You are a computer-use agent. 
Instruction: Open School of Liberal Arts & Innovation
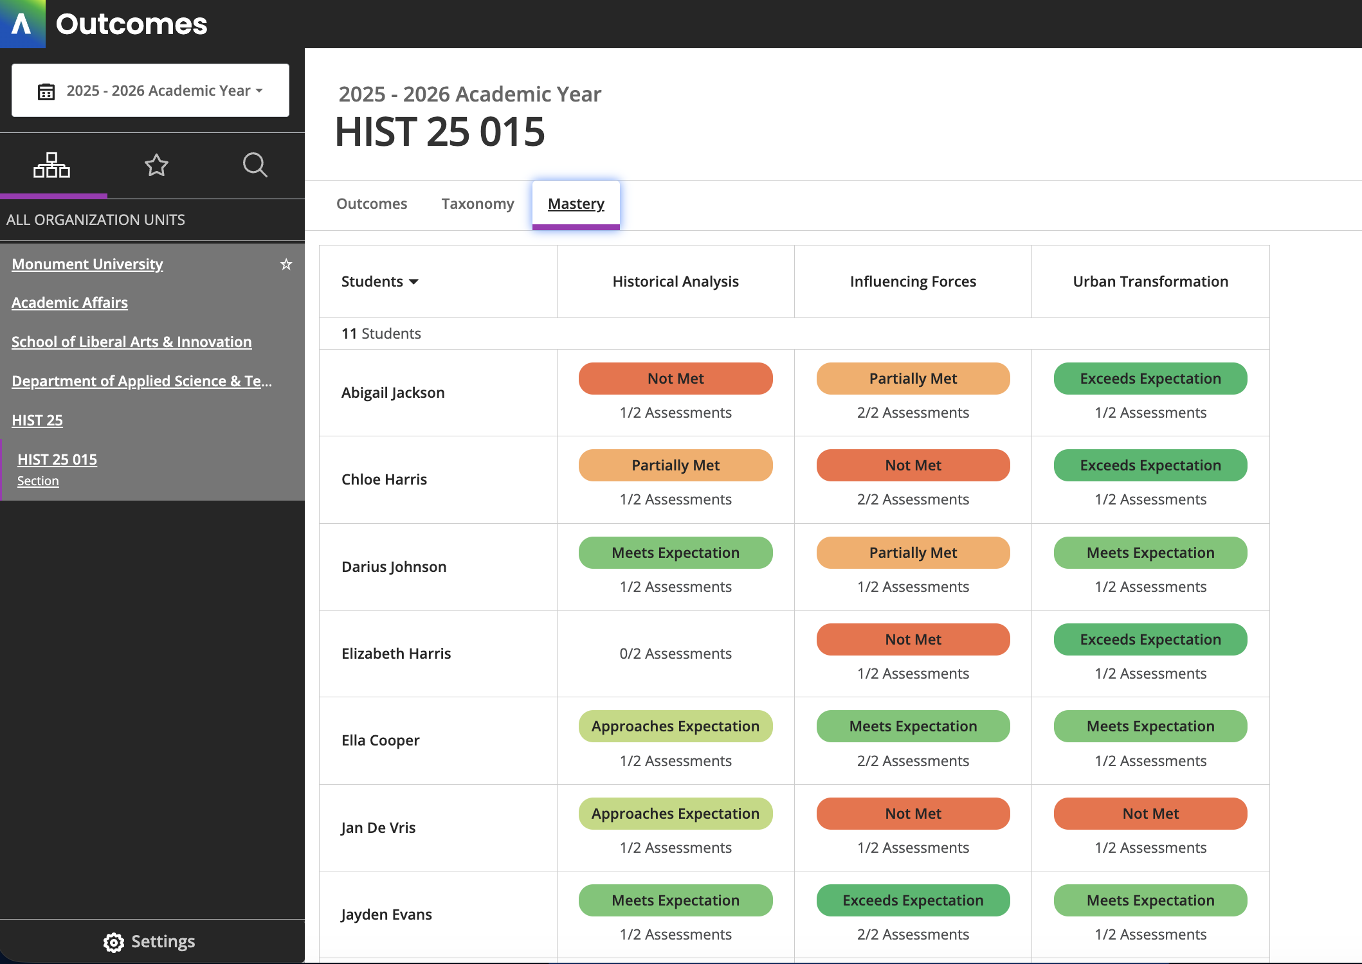(131, 342)
